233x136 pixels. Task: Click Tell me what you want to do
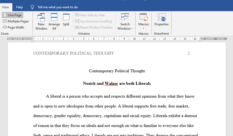57,7
